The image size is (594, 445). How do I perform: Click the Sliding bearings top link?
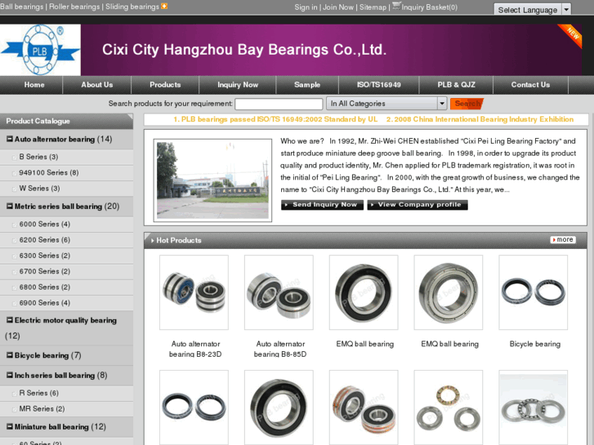[x=132, y=7]
